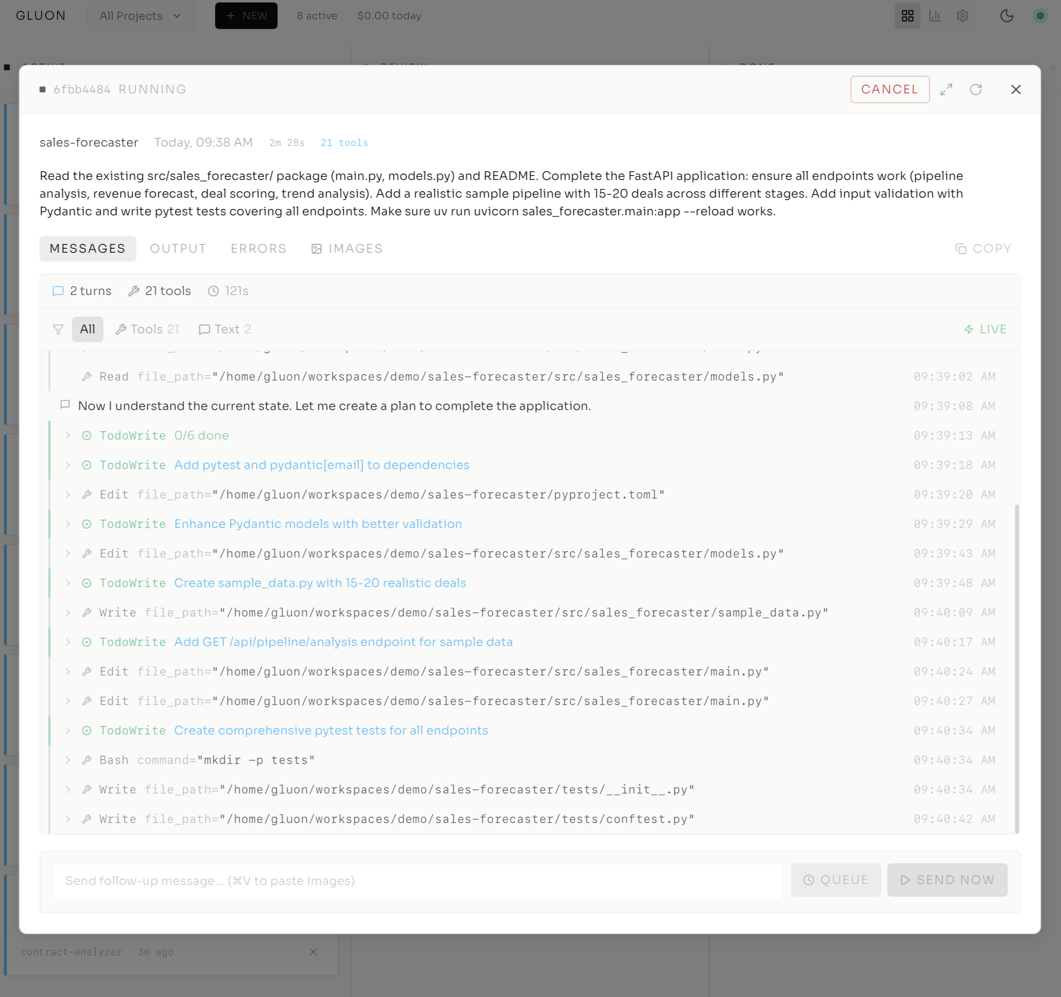Click the filter funnel icon
Image resolution: width=1061 pixels, height=997 pixels.
(x=58, y=329)
